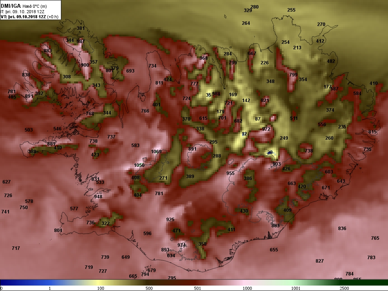Click the color scale label '501'
Screen dimensions: 388x291
pos(197,288)
